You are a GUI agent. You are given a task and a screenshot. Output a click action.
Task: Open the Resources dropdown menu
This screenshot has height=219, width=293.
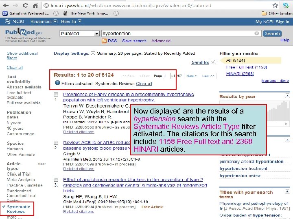44,21
